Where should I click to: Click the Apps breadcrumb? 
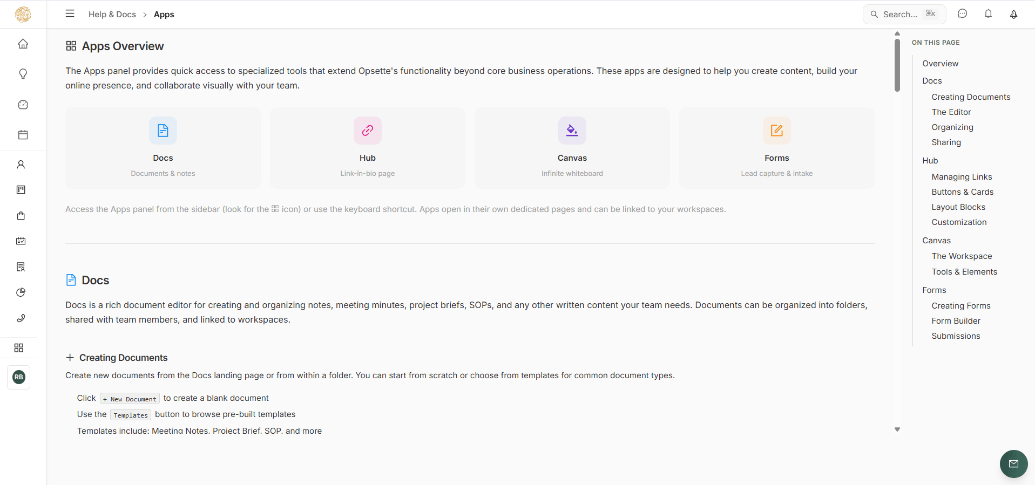pos(164,15)
